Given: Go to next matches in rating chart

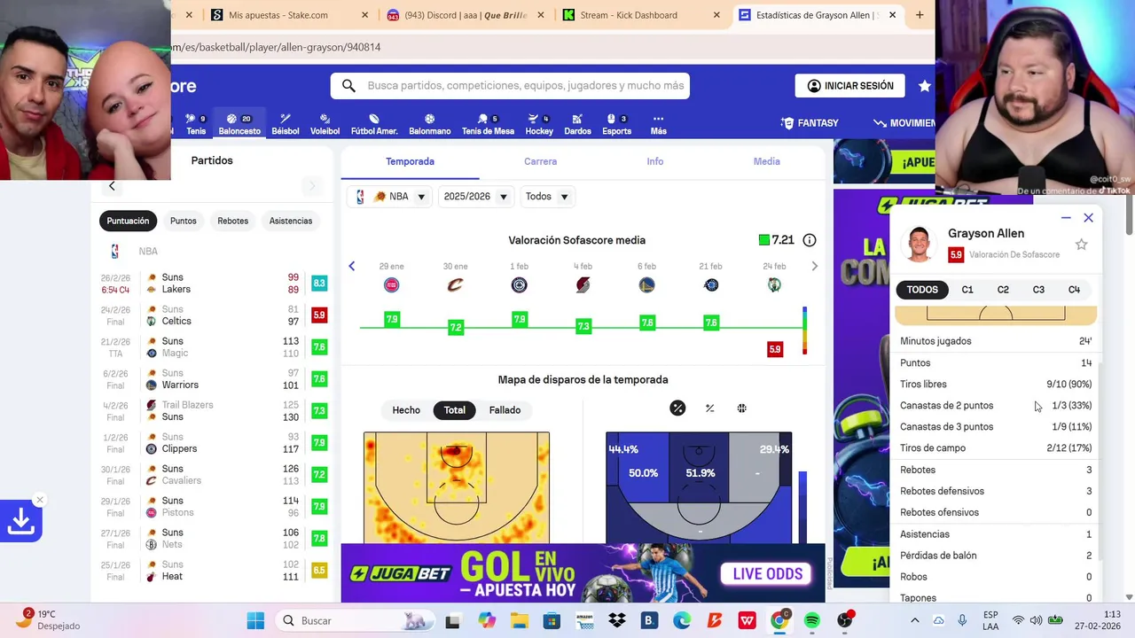Looking at the screenshot, I should pyautogui.click(x=814, y=266).
